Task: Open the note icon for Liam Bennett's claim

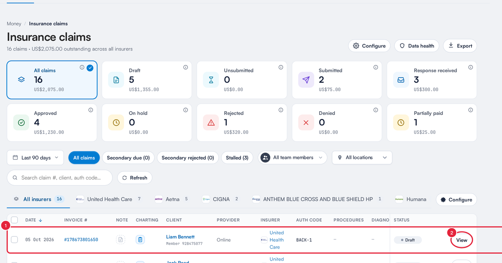Action: pos(120,240)
